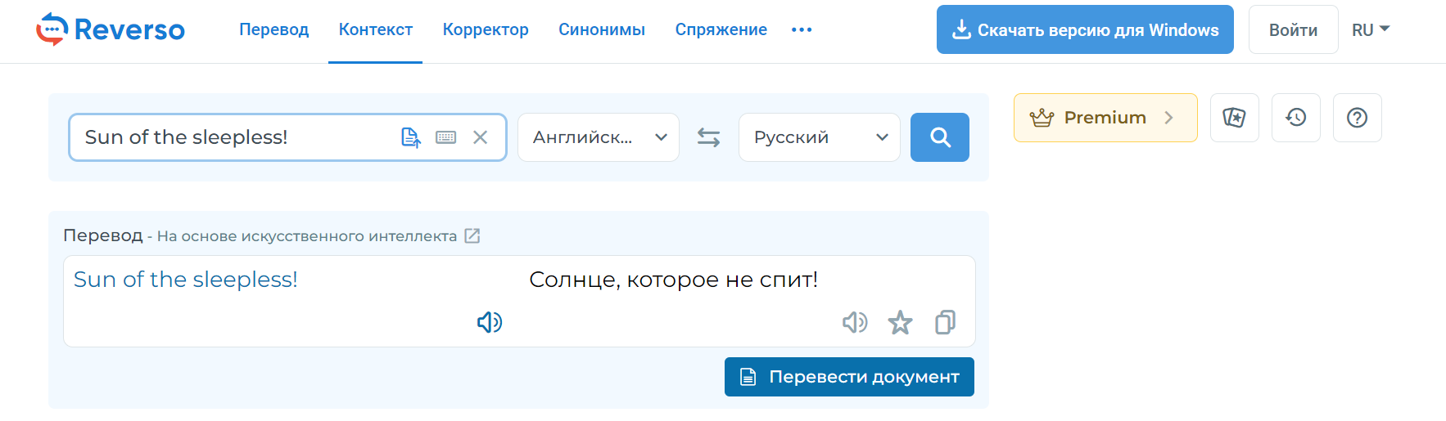1446x421 pixels.
Task: Add translation to favorites with star icon
Action: coord(900,322)
